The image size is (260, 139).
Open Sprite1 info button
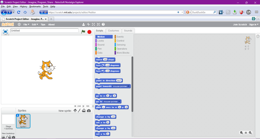click(x=18, y=115)
